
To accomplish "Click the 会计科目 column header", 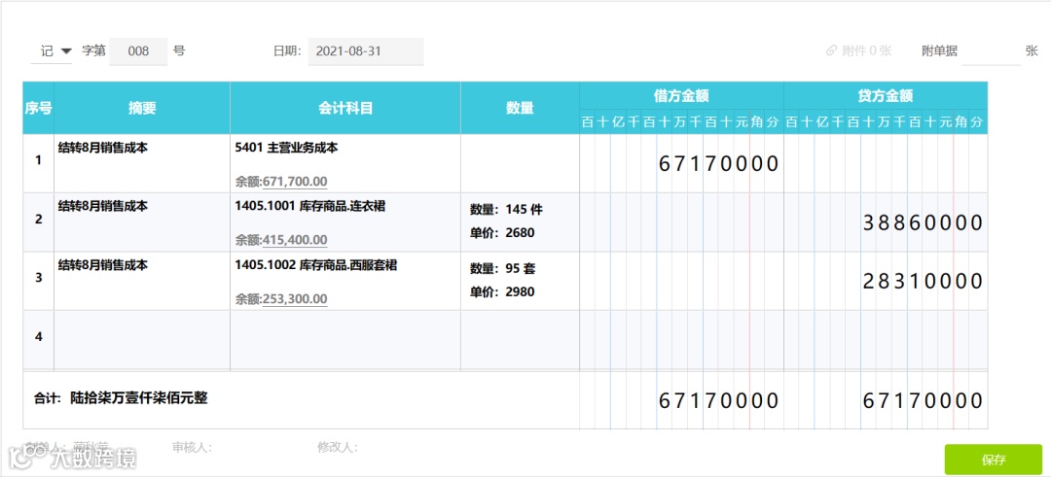I will pyautogui.click(x=345, y=108).
